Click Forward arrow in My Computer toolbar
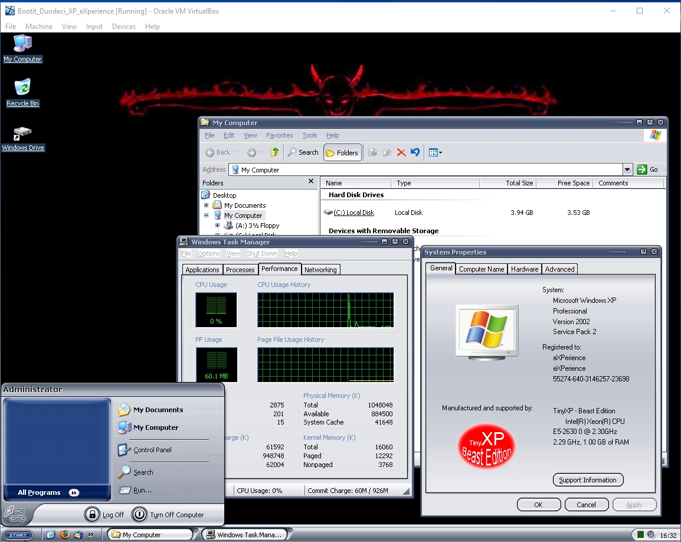 click(251, 152)
